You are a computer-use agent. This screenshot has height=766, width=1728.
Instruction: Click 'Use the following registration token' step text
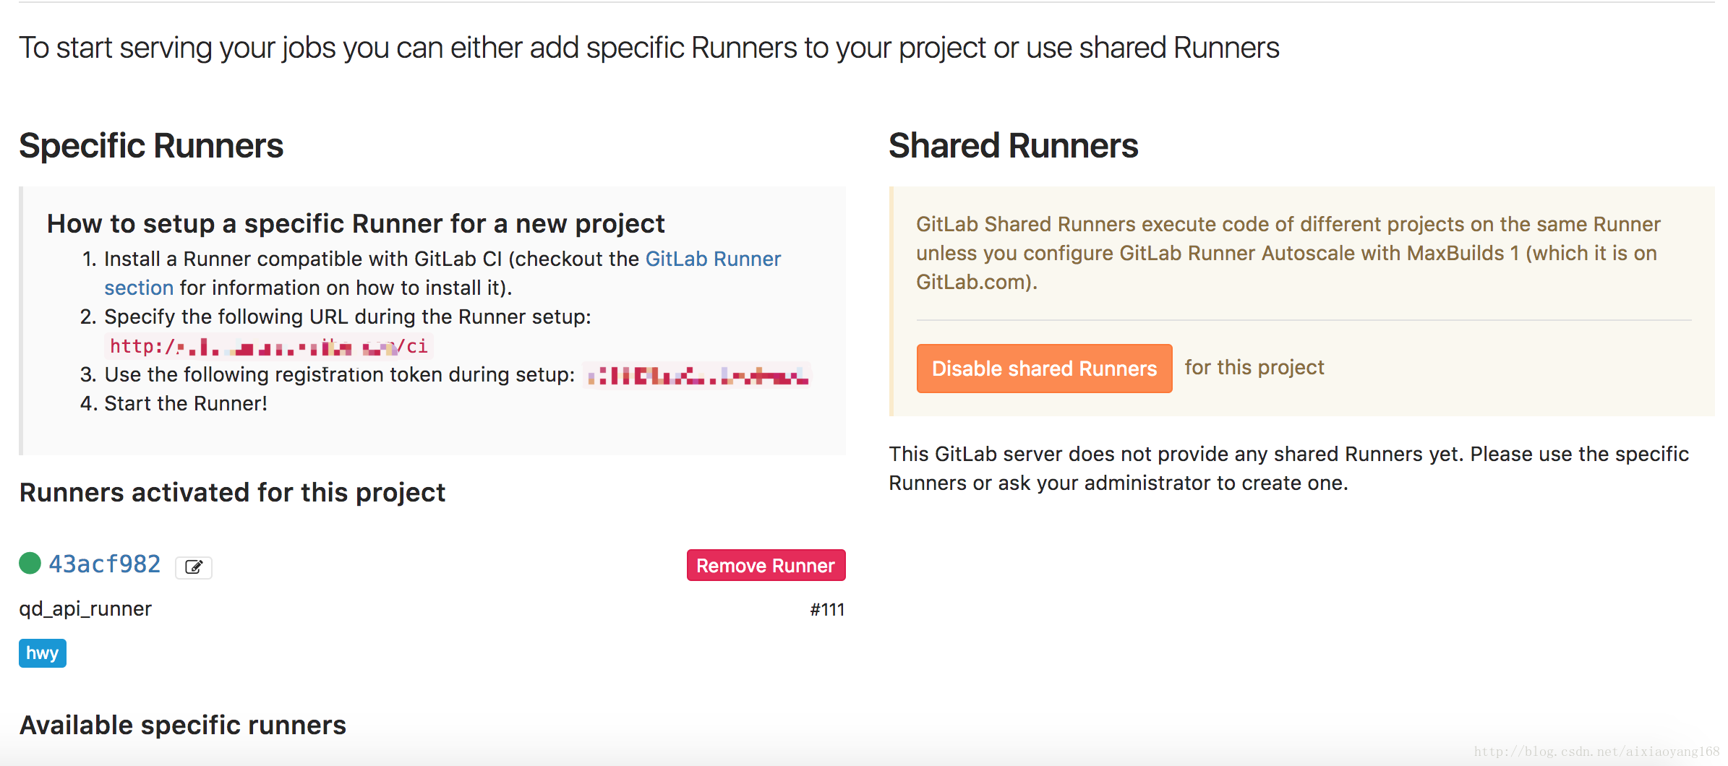tap(340, 374)
